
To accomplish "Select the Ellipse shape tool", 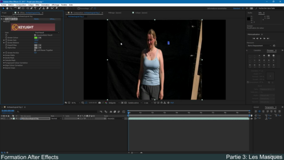I will [28, 8].
